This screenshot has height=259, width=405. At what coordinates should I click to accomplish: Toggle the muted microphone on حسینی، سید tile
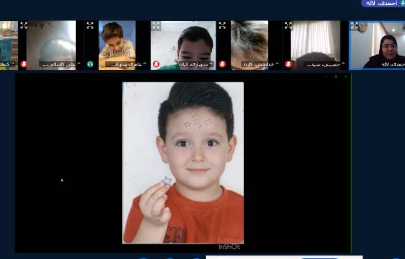click(x=288, y=64)
